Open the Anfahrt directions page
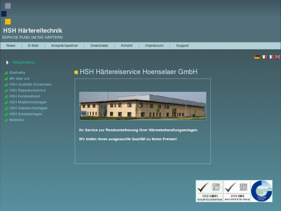281x211 pixels. click(126, 46)
